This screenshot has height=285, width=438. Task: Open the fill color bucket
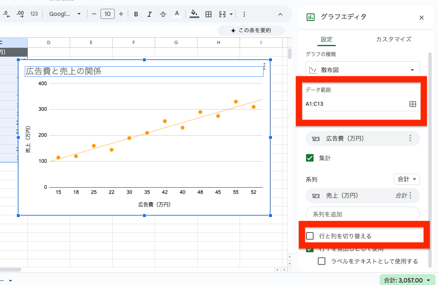point(194,14)
